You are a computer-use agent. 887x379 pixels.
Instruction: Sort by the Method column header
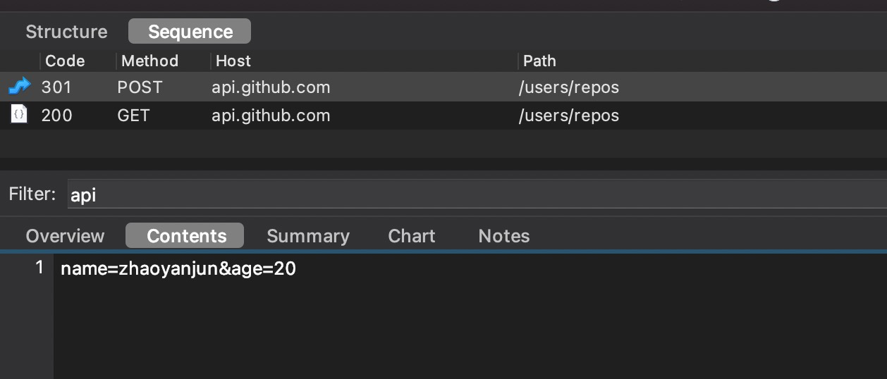[149, 61]
